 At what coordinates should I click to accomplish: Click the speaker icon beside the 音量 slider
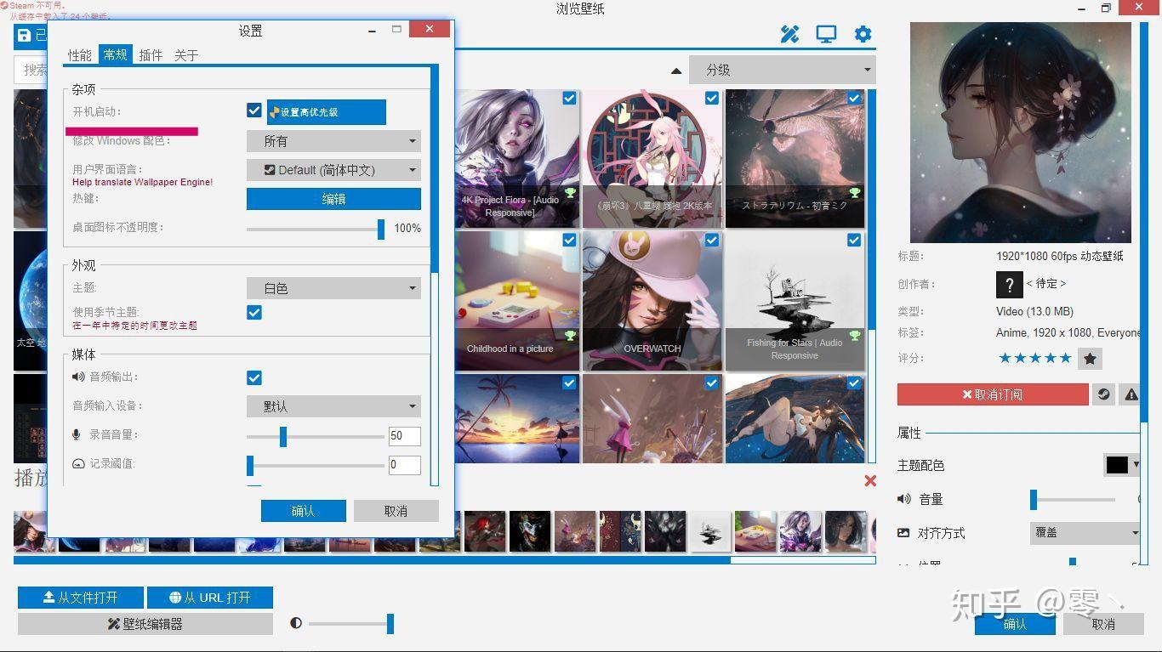pos(903,499)
